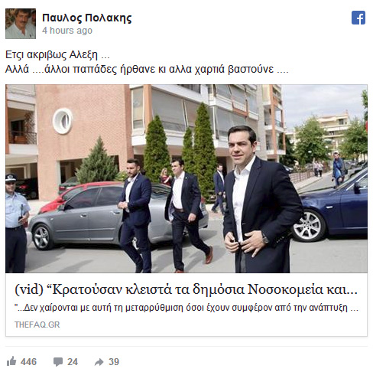Click the share arrow icon
Image resolution: width=373 pixels, height=372 pixels.
coord(99,362)
